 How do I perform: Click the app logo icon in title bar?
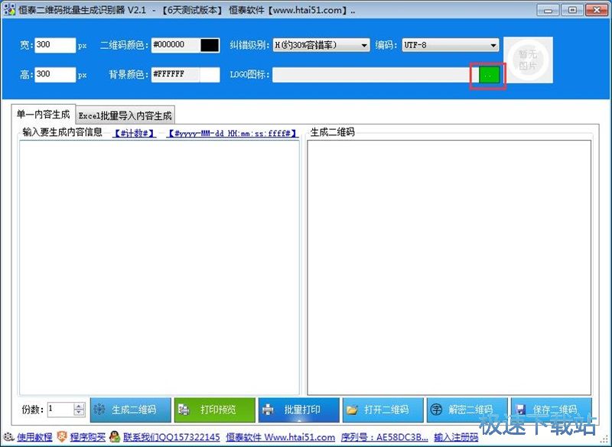(9, 9)
